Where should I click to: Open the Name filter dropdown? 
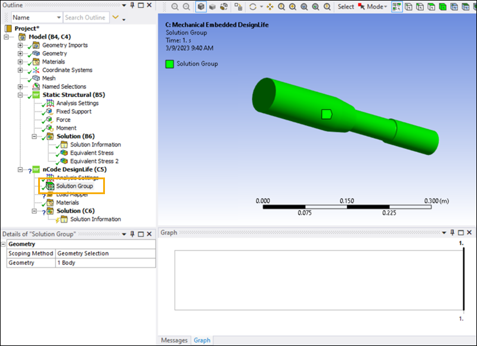click(x=57, y=18)
